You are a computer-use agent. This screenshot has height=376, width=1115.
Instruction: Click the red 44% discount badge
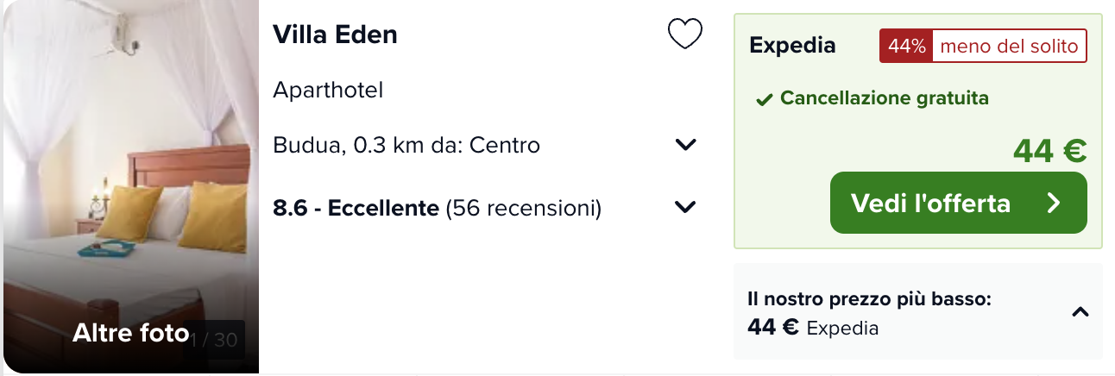(x=906, y=47)
